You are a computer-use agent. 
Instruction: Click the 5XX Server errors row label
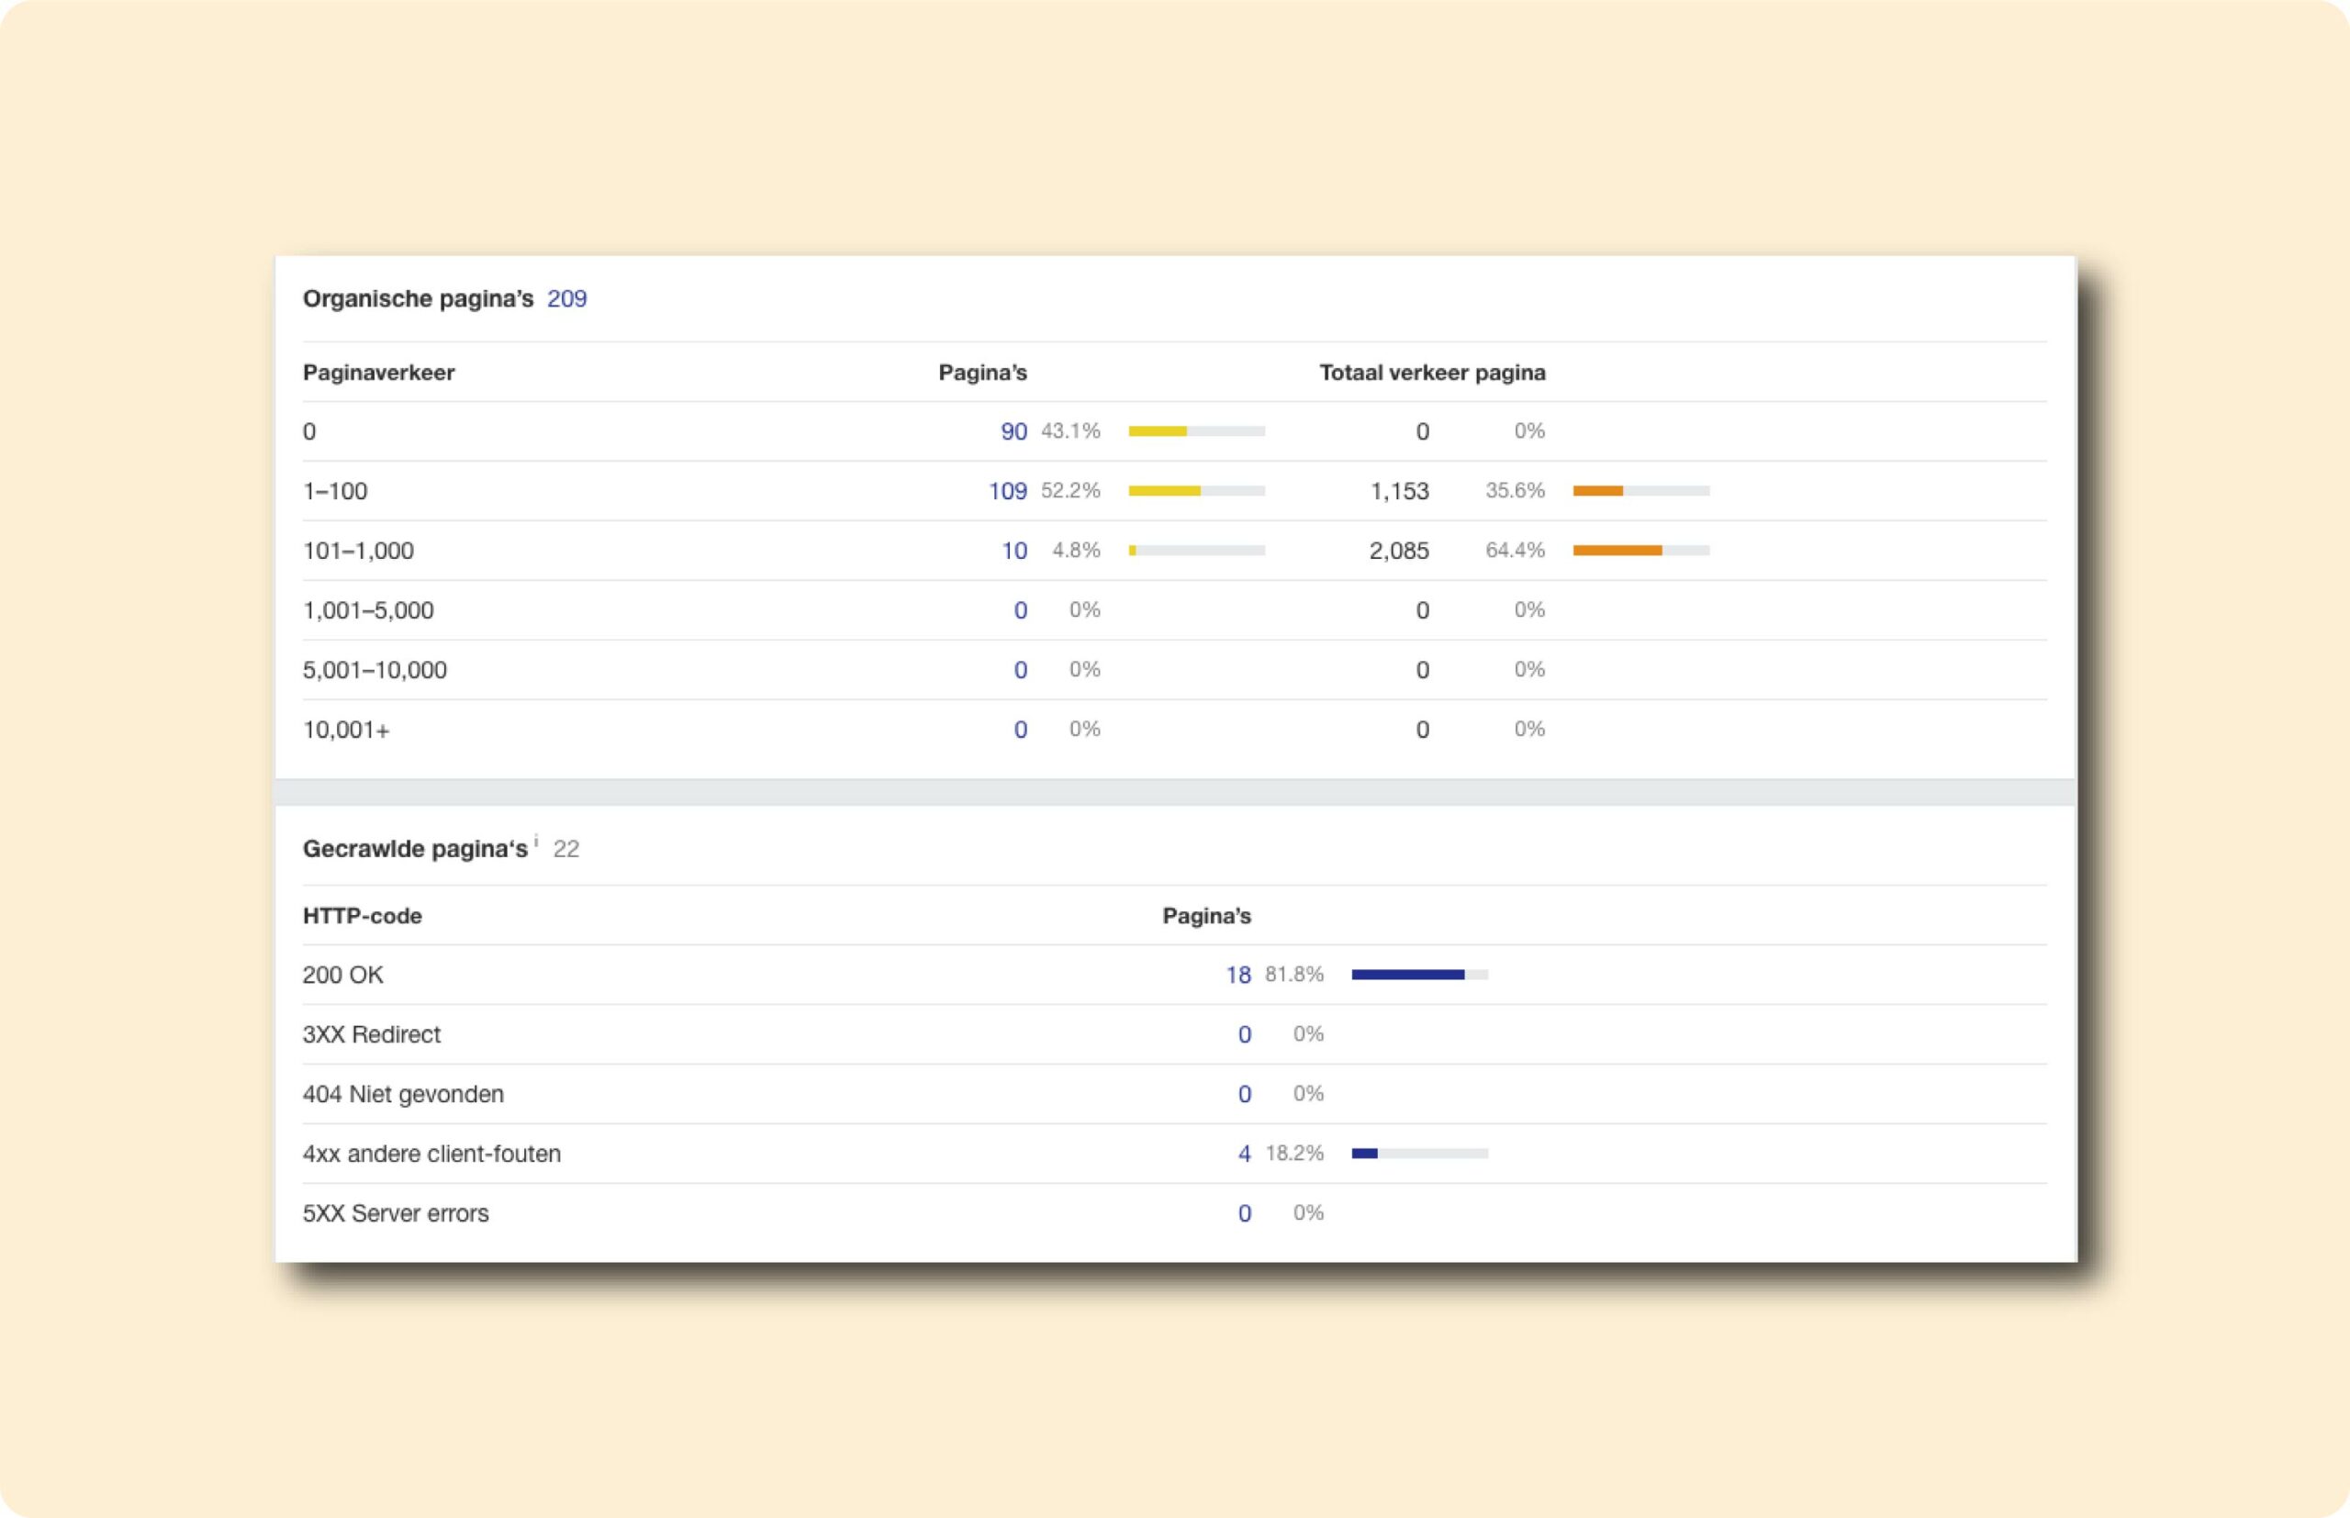[396, 1213]
